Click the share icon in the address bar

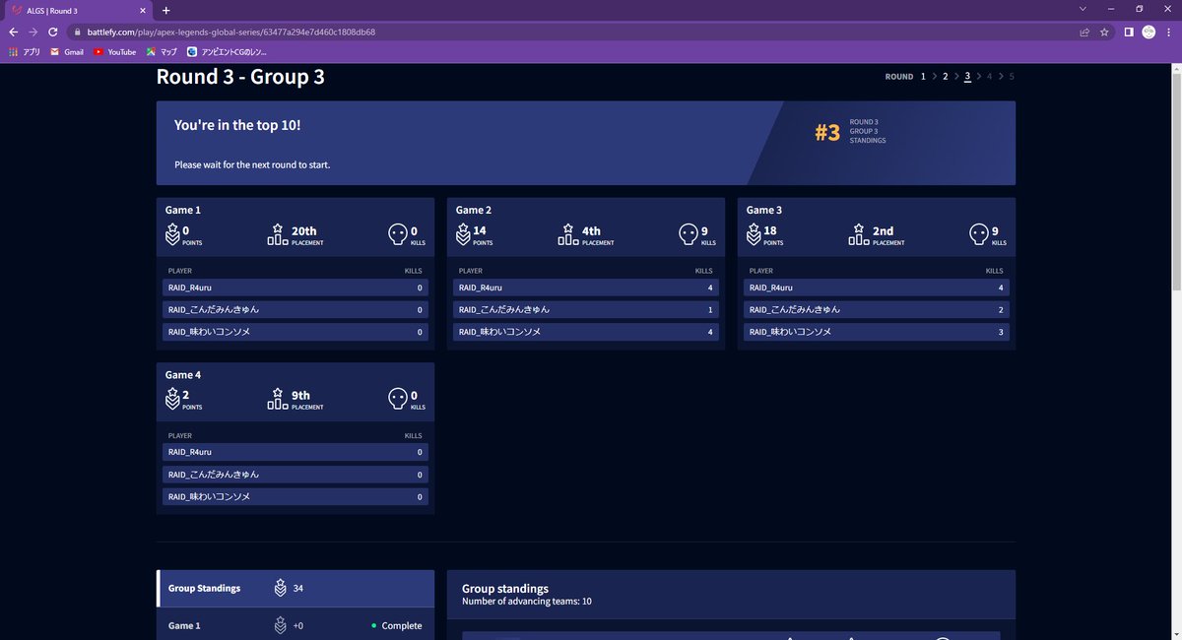[1084, 32]
